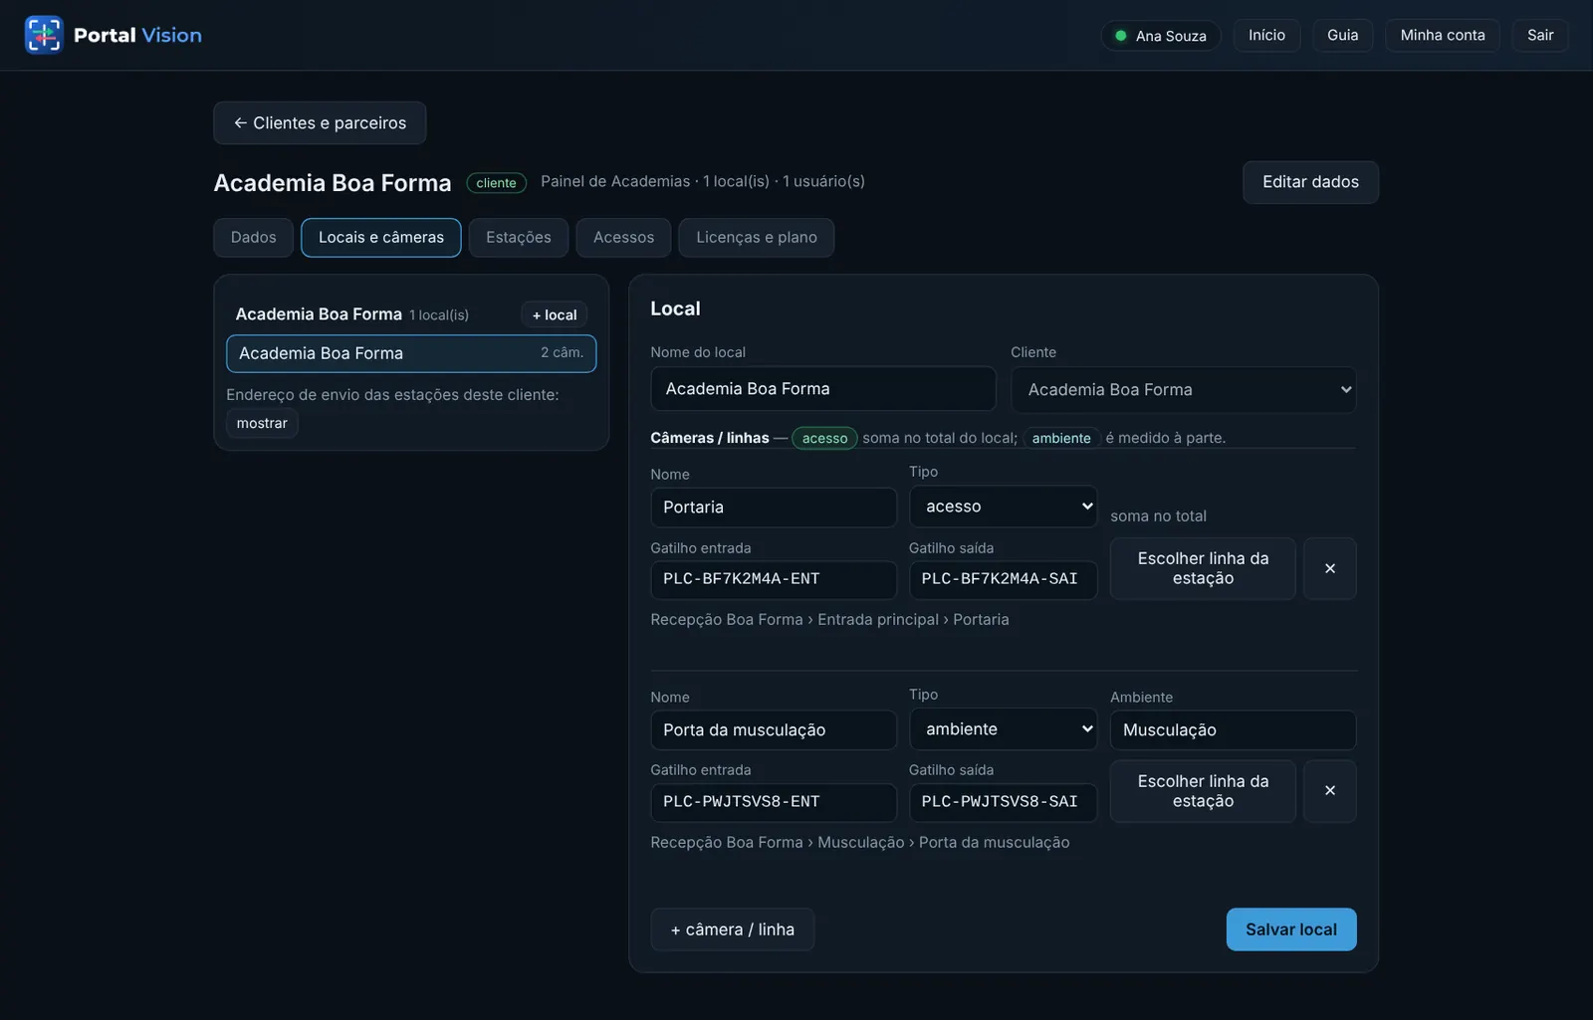Screen dimensions: 1593x1020
Task: Edit the PLC-BF7K2M4A-ENT entry trigger field
Action: click(774, 579)
